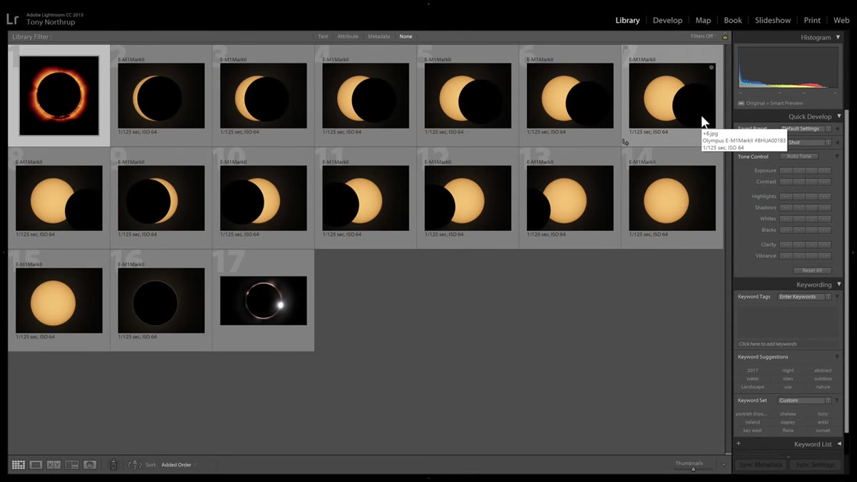Viewport: 857px width, 482px height.
Task: Collapse Tone Control section triangle
Action: pos(837,156)
